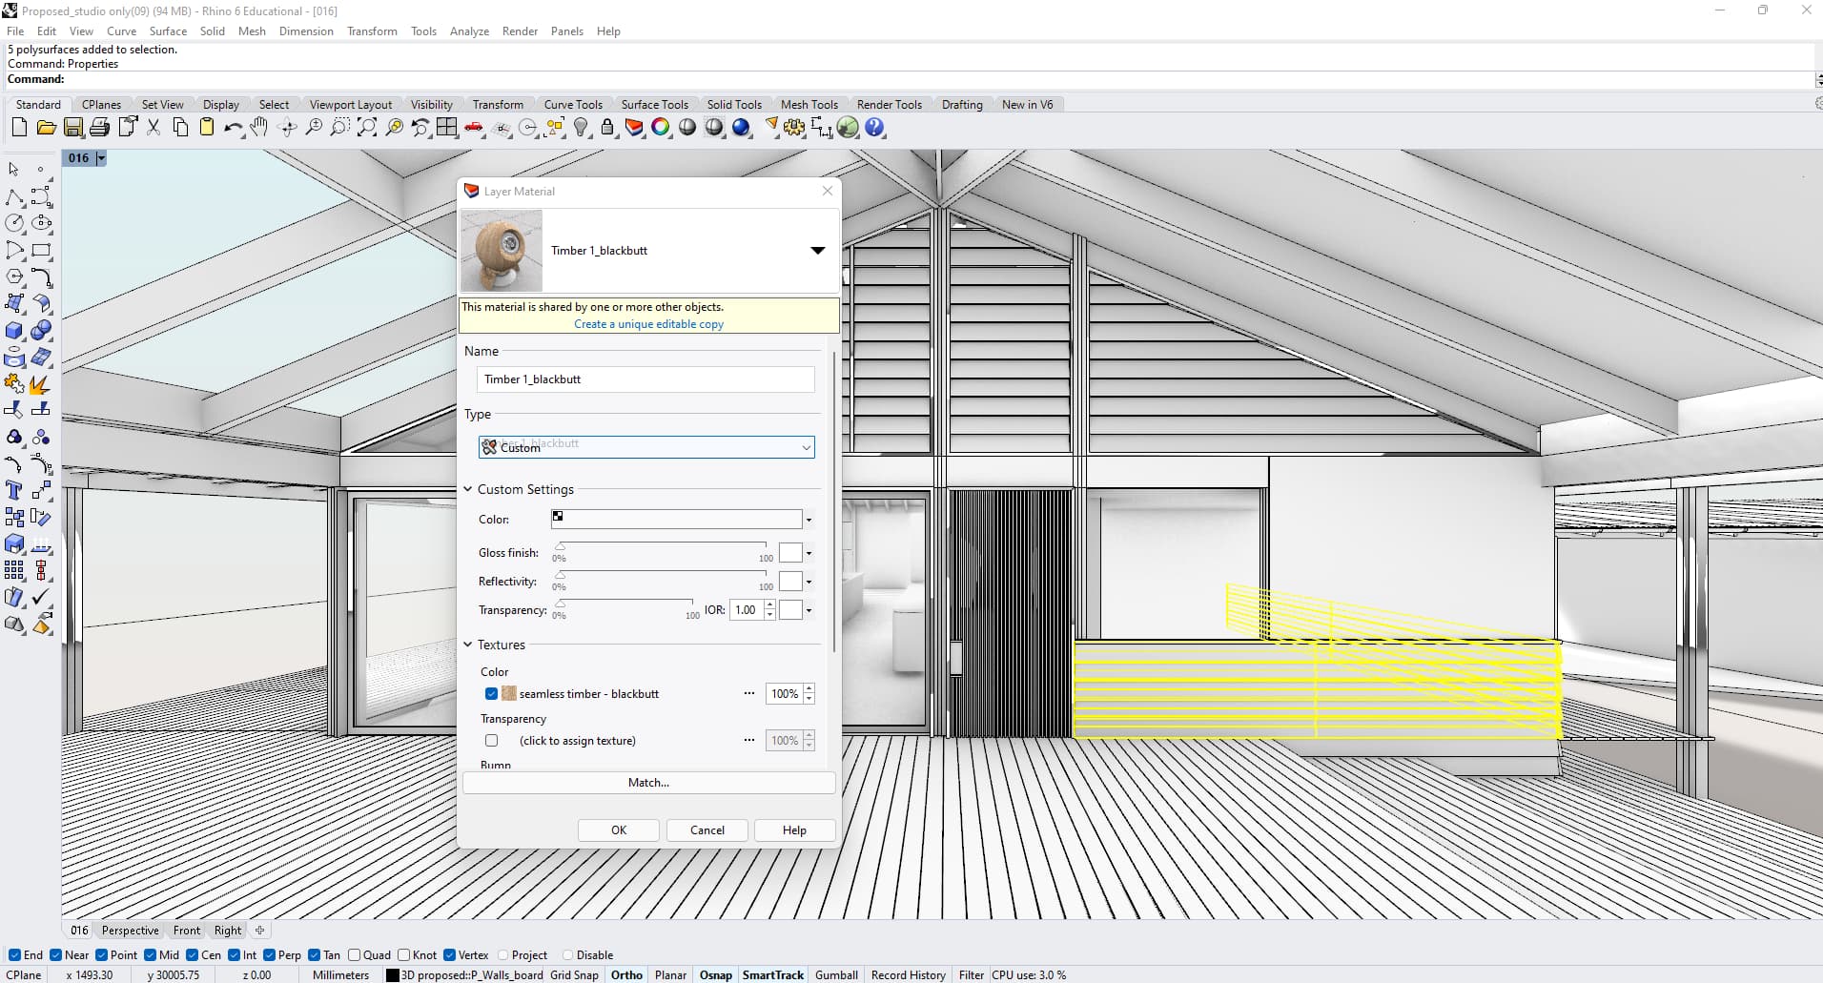Screen dimensions: 1823x983
Task: Switch to the Solid Tools toolbar tab
Action: coord(734,105)
